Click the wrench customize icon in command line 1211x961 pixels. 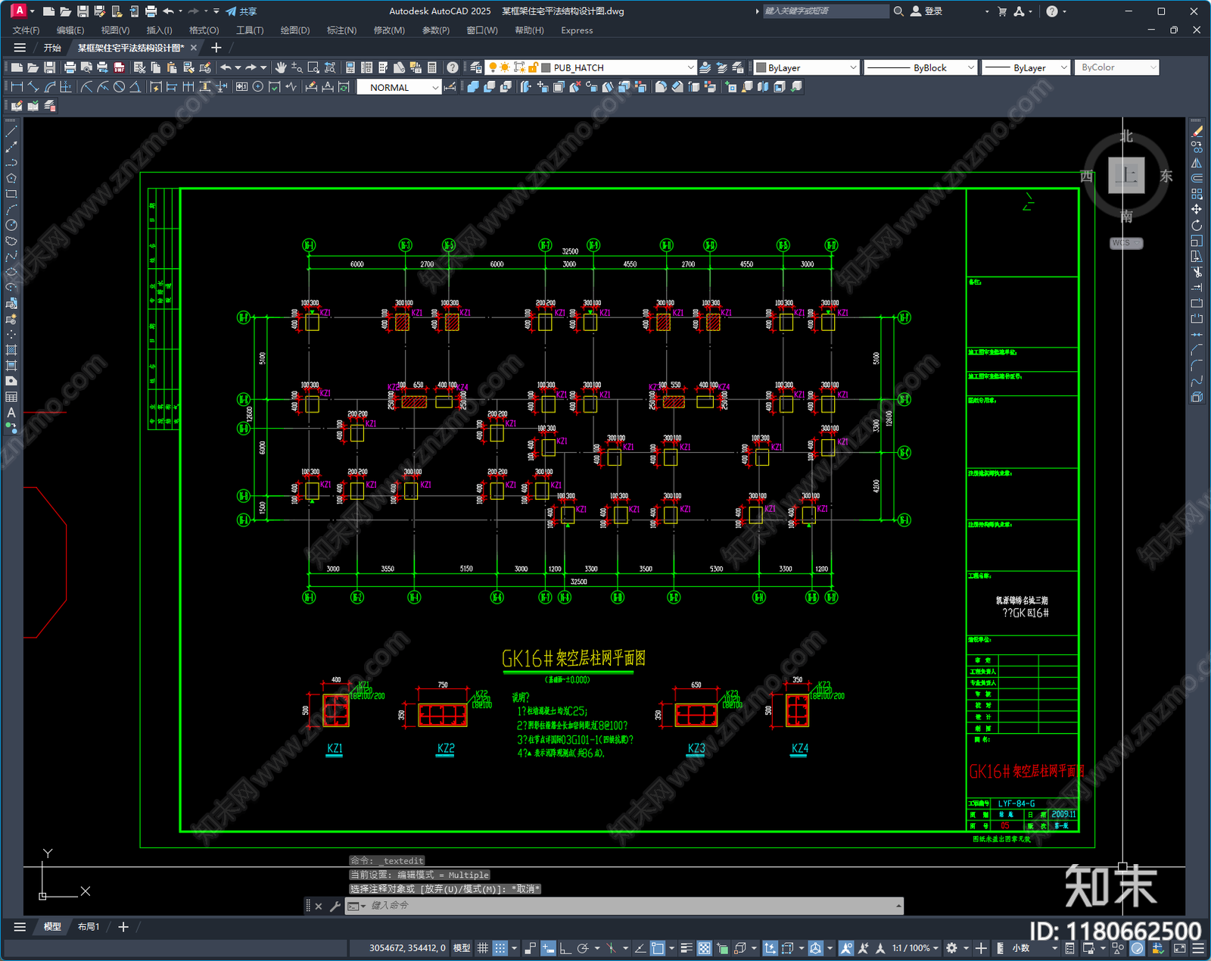click(x=335, y=906)
